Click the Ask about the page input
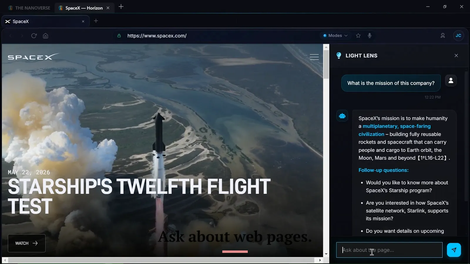470x264 pixels. [x=389, y=250]
